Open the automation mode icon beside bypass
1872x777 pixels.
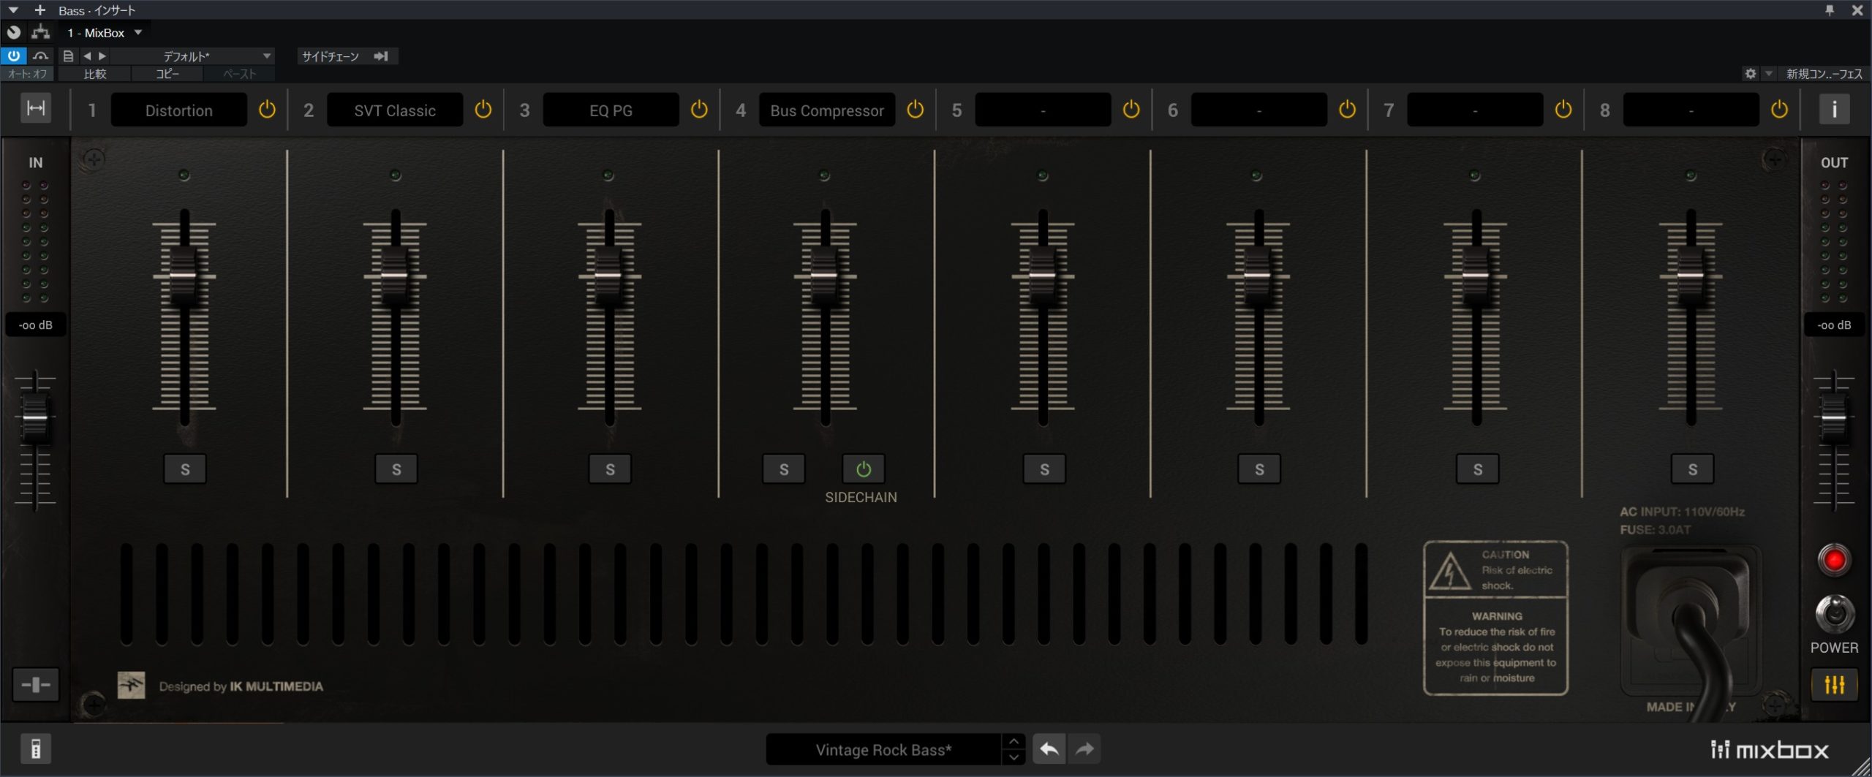41,56
